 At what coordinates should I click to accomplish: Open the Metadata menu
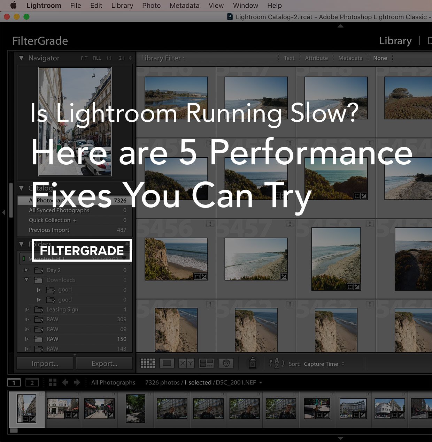[x=185, y=6]
